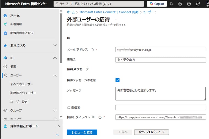Select ユーザー設定 in the sidebar
This screenshot has height=139, width=209.
19,102
